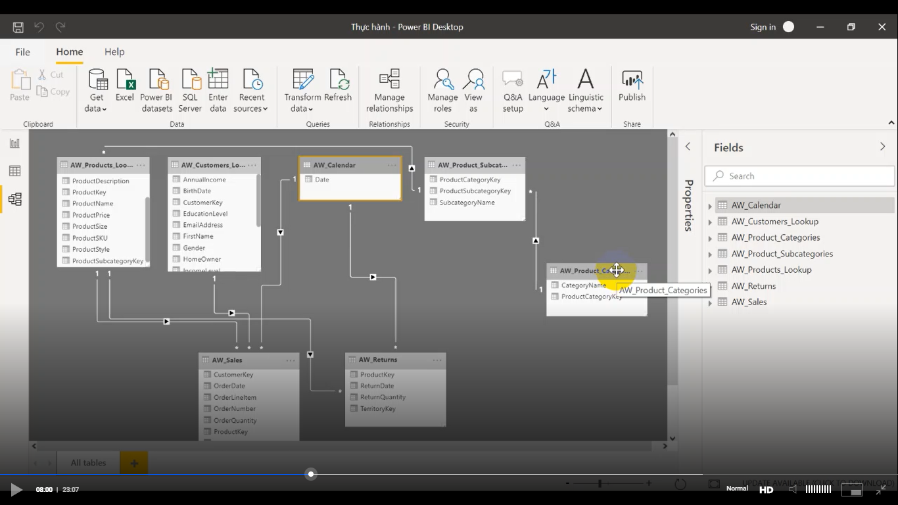Open Q&A setup
898x505 pixels.
(x=513, y=91)
